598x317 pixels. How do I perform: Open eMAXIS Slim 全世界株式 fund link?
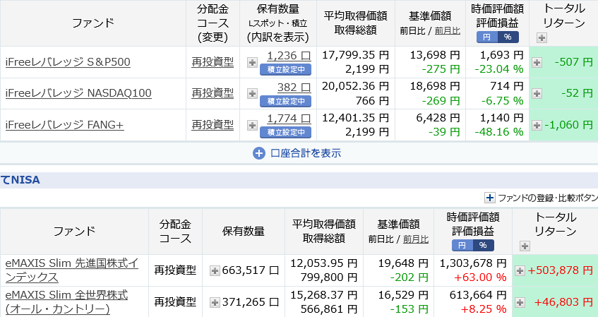coord(67,301)
